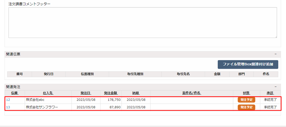The width and height of the screenshot is (286, 127).
Task: Click 取引先名 header in 関連伝票 table
Action: coord(183,74)
